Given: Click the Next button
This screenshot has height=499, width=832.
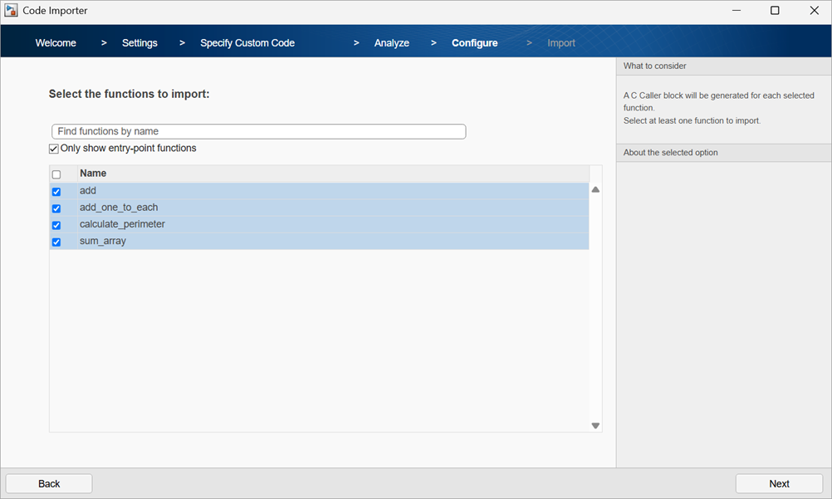Looking at the screenshot, I should pyautogui.click(x=778, y=483).
